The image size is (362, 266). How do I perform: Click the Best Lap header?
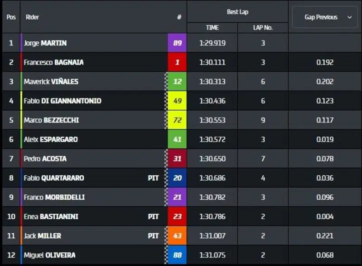(x=237, y=12)
